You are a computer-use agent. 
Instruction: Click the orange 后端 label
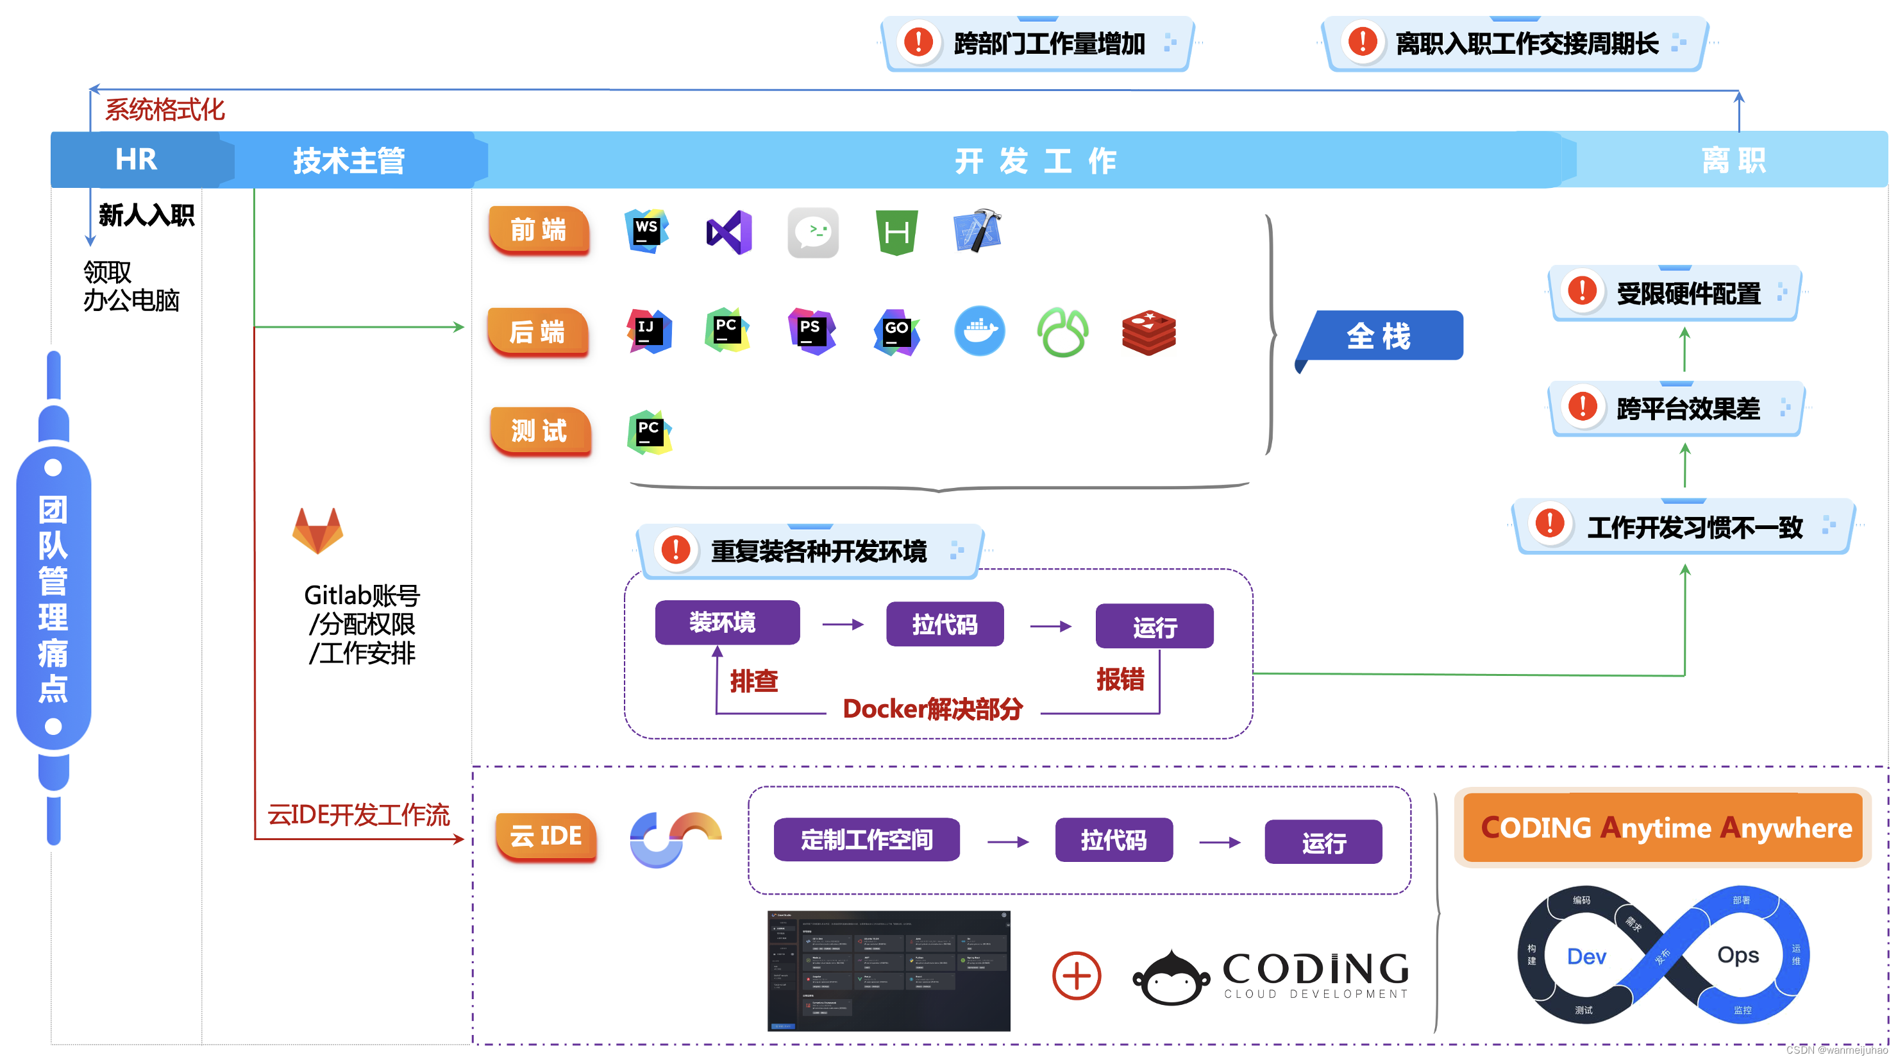[539, 332]
